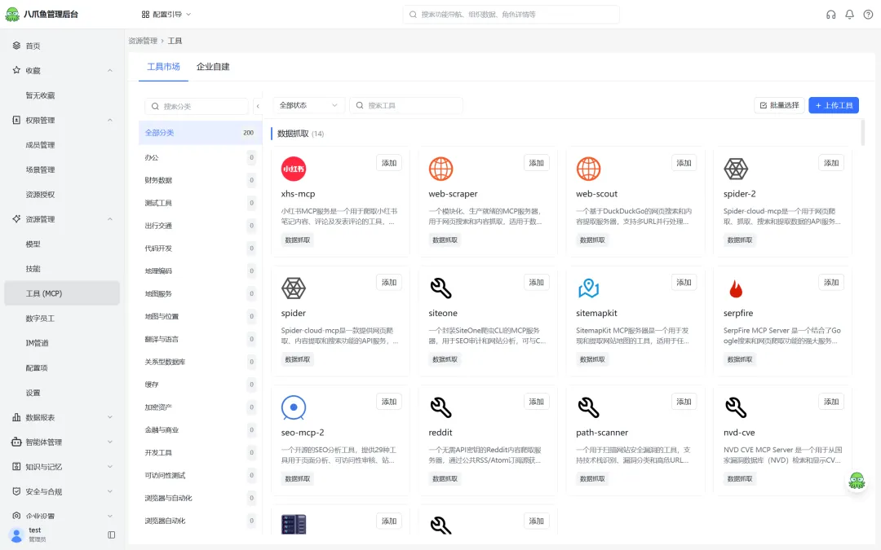
Task: Focus the 搜索工具 tool search box
Action: pos(405,105)
